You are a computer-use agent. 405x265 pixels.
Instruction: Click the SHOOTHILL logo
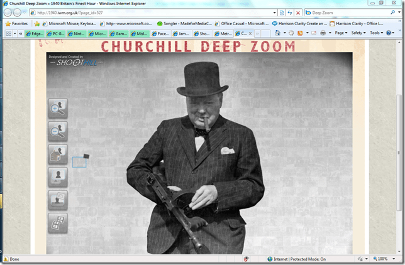pyautogui.click(x=77, y=62)
